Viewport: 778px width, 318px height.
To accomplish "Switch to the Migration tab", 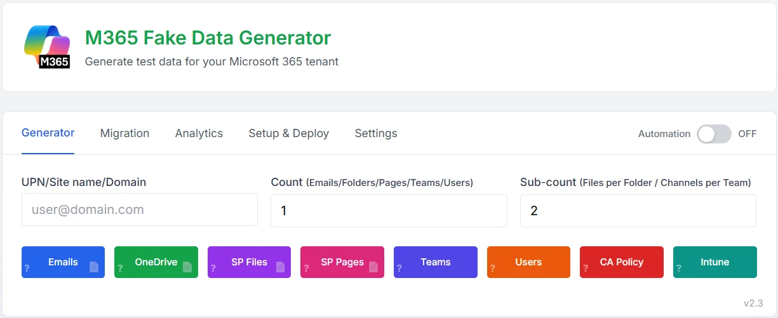I will [x=124, y=133].
